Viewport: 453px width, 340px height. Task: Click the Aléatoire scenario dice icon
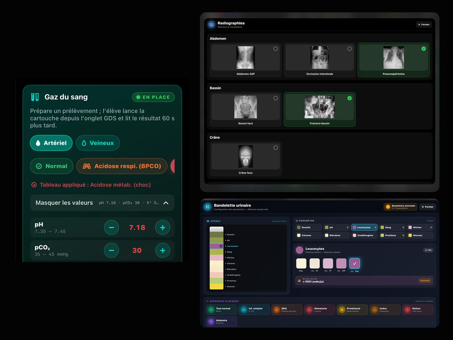coord(211,322)
